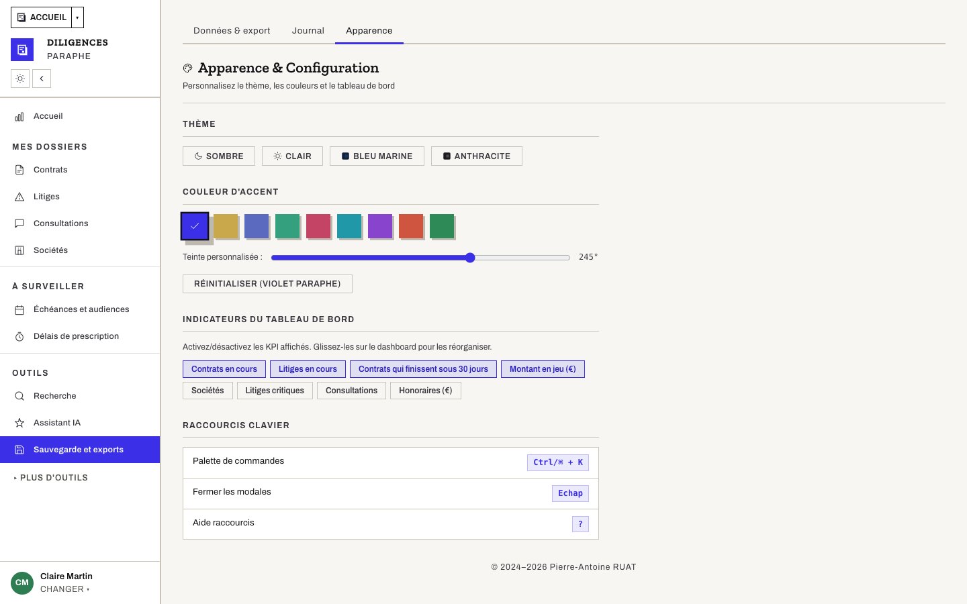The width and height of the screenshot is (967, 604).
Task: Open Litiges in the sidebar
Action: click(x=80, y=197)
